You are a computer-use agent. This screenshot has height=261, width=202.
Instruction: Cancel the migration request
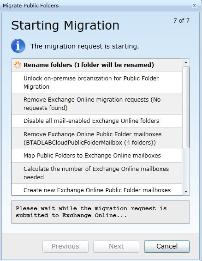coord(167,246)
